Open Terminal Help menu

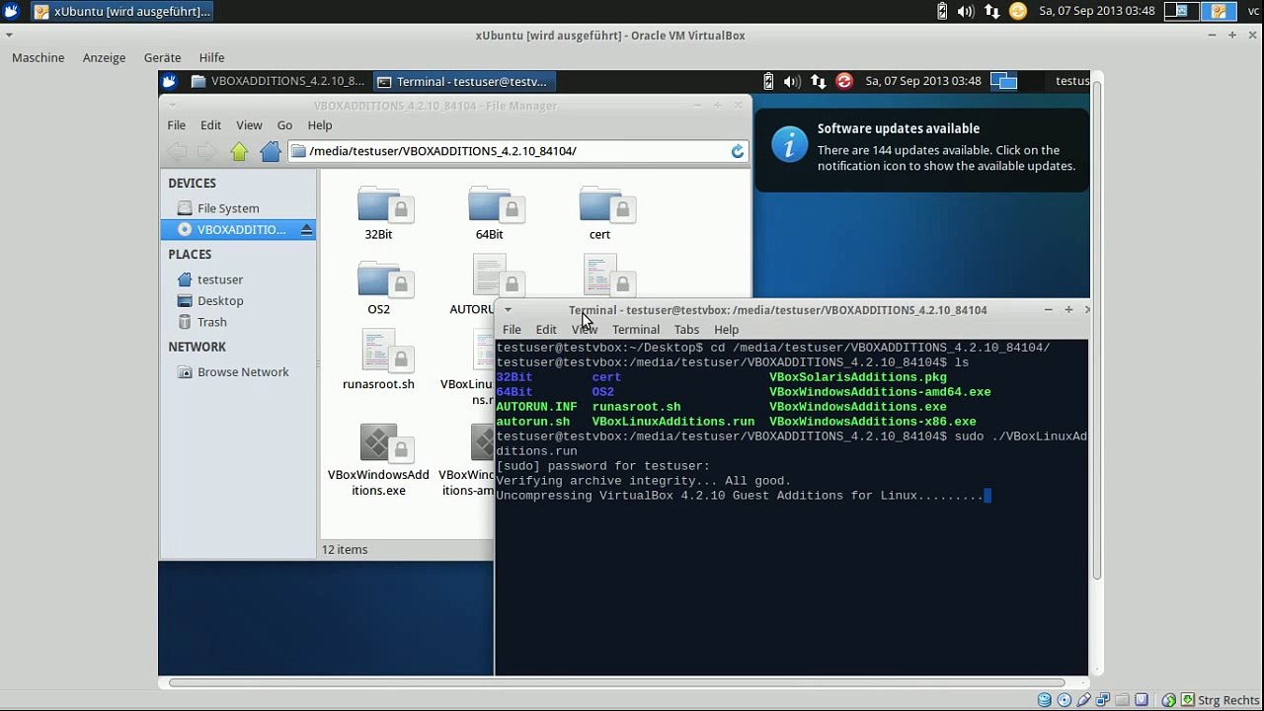[726, 330]
